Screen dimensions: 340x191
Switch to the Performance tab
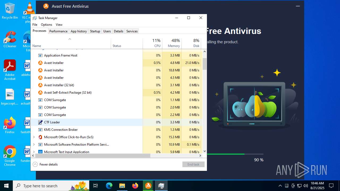point(58,31)
